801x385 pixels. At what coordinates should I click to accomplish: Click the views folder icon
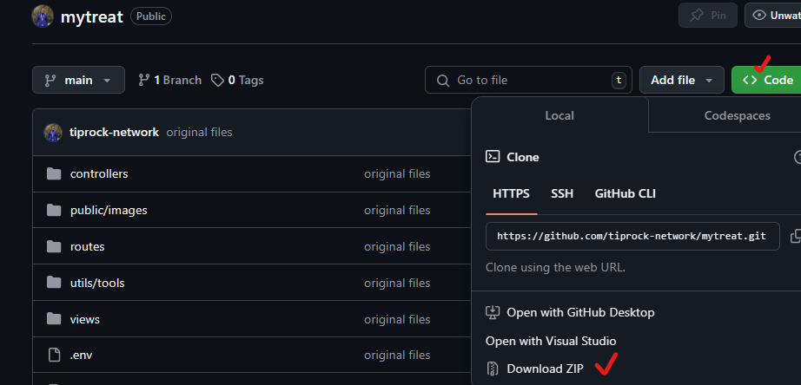pos(54,319)
